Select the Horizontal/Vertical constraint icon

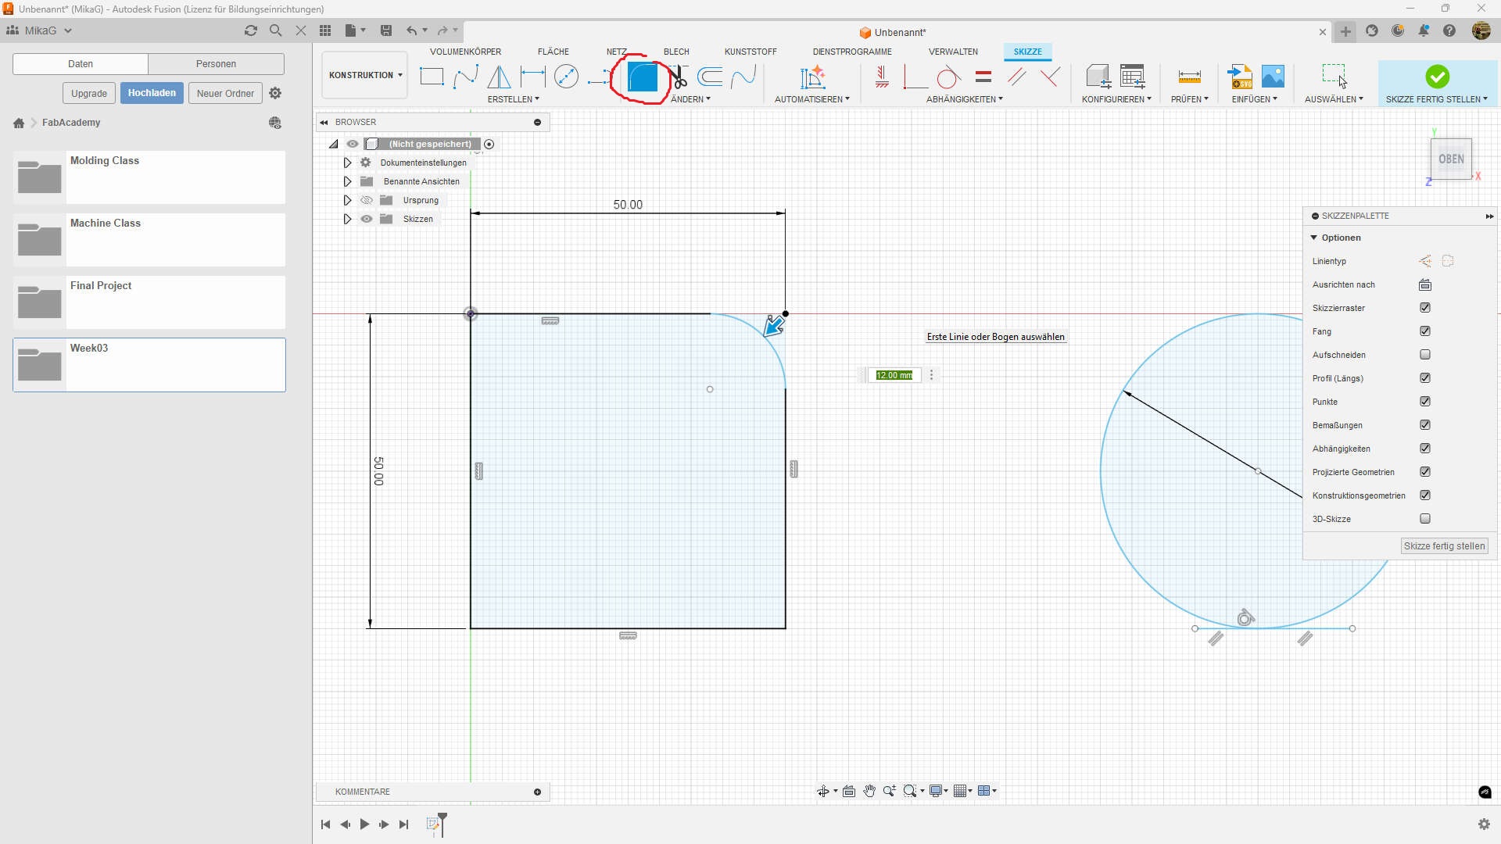(x=882, y=77)
